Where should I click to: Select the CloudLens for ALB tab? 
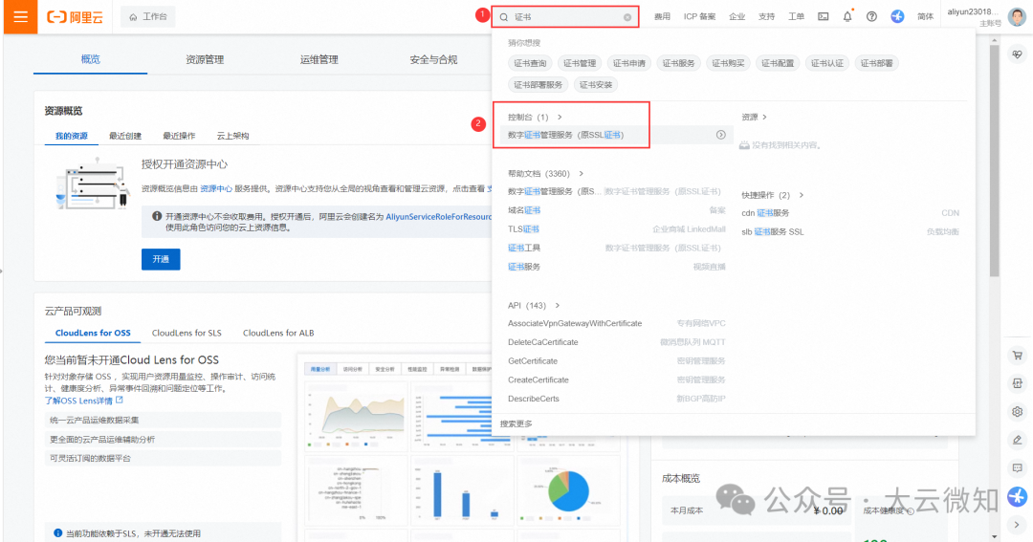278,333
